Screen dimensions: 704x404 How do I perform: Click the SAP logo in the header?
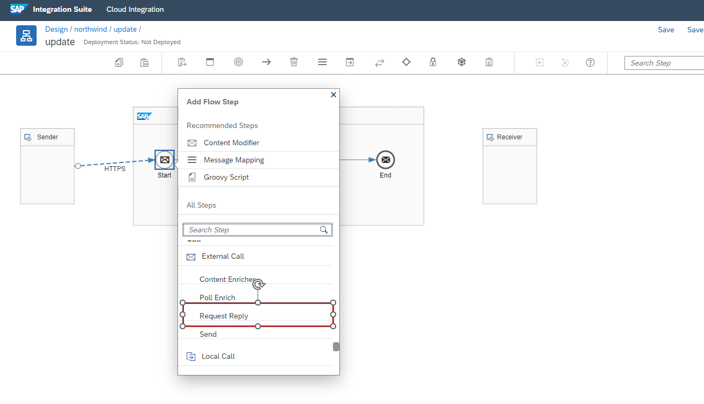19,9
